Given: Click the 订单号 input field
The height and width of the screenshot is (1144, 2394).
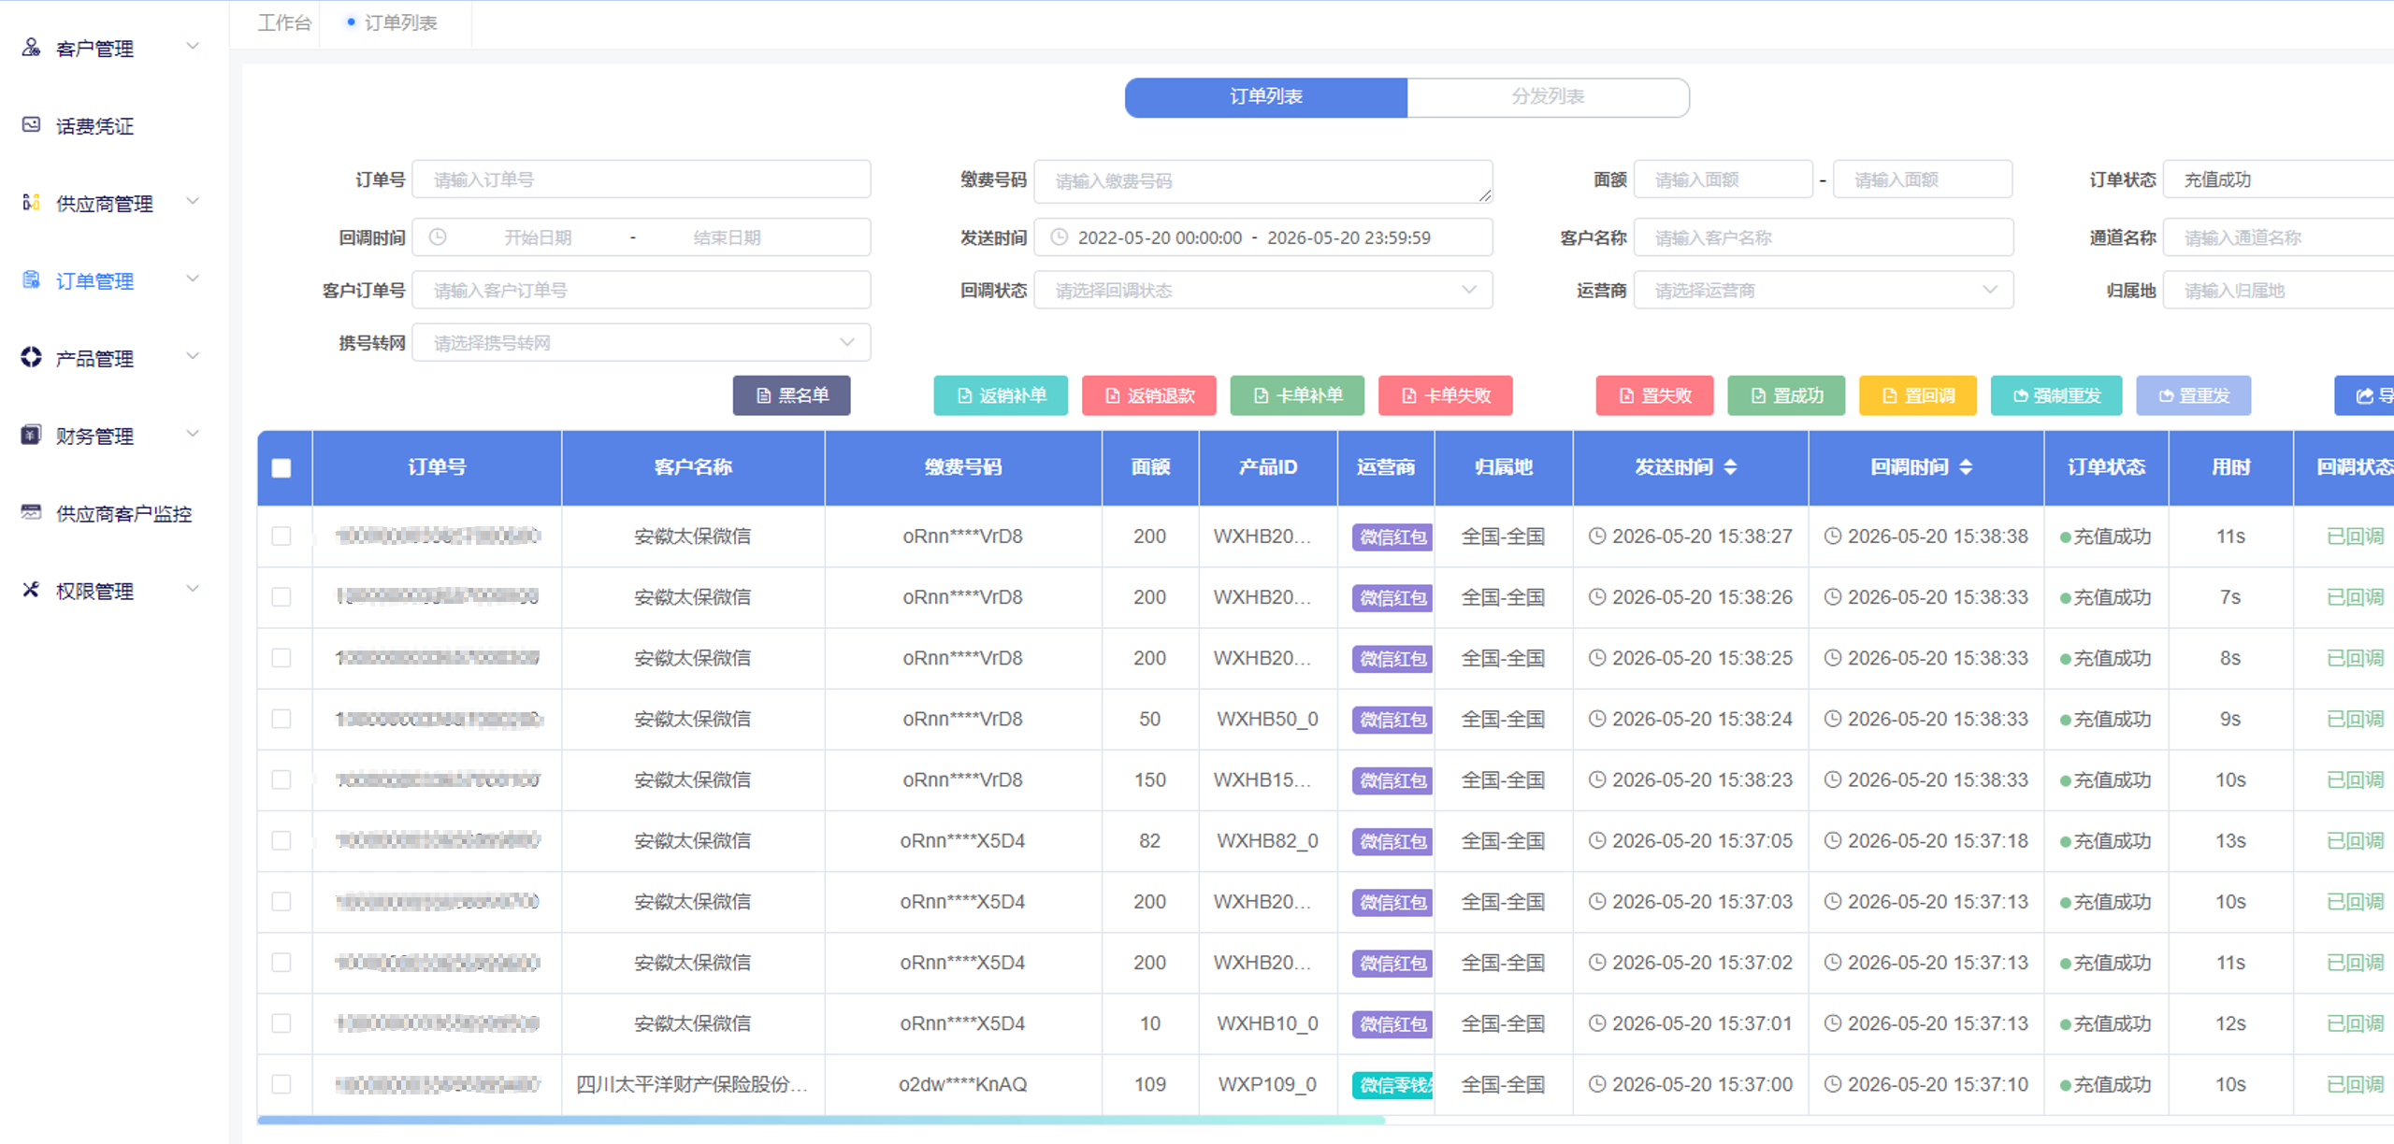Looking at the screenshot, I should click(642, 179).
